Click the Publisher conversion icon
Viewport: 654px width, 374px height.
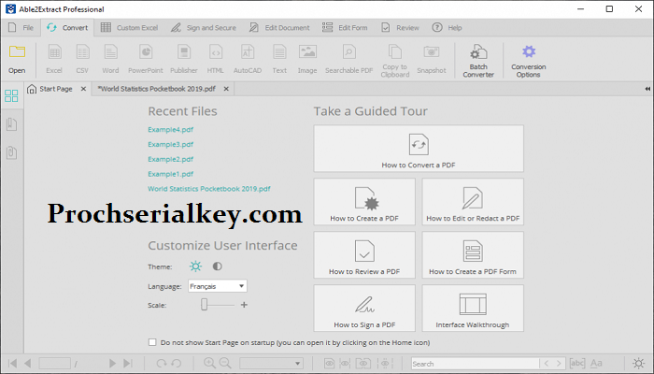184,52
